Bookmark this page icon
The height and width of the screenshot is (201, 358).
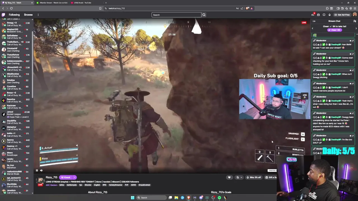point(100,8)
